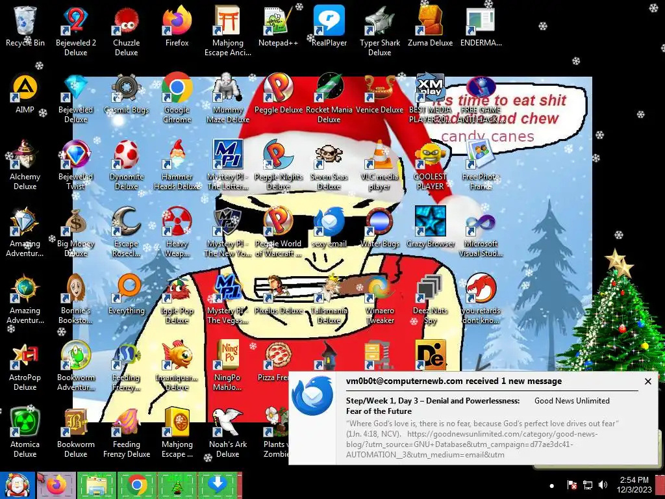Open Noah's Ark Deluxe dove icon
This screenshot has height=499, width=665.
(228, 433)
